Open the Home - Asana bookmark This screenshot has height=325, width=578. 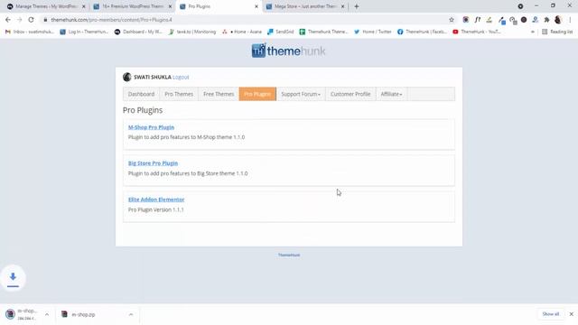pos(242,32)
